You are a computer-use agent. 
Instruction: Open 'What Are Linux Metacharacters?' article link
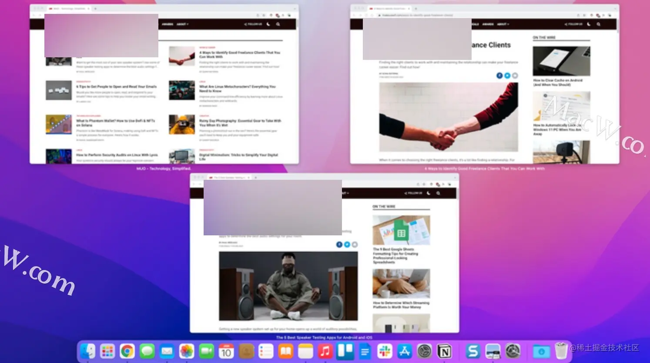238,89
